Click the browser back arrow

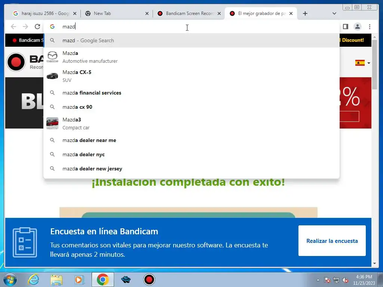tap(13, 27)
